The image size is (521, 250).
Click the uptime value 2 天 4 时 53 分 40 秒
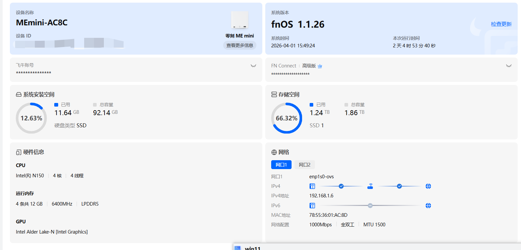(414, 46)
